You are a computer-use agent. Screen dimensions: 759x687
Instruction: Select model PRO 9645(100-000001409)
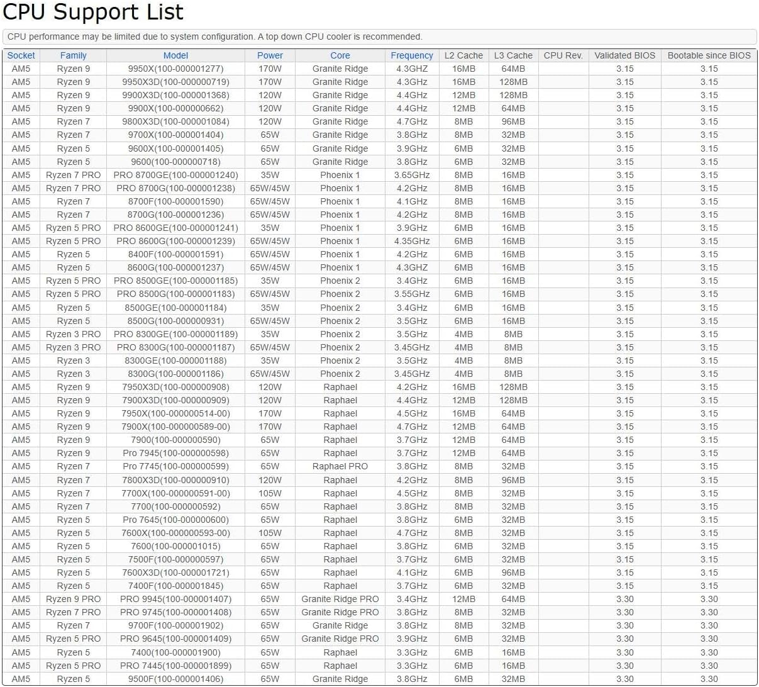click(175, 639)
